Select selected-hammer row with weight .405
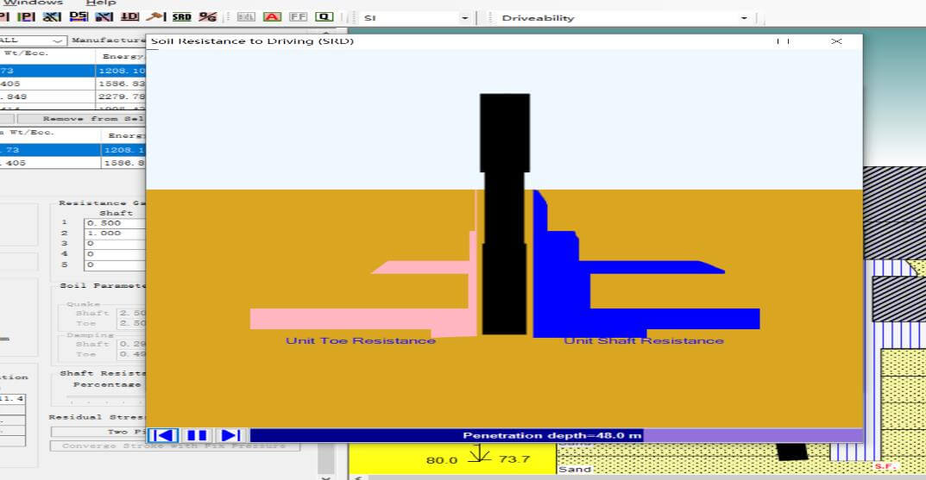Image resolution: width=926 pixels, height=480 pixels. [72, 163]
